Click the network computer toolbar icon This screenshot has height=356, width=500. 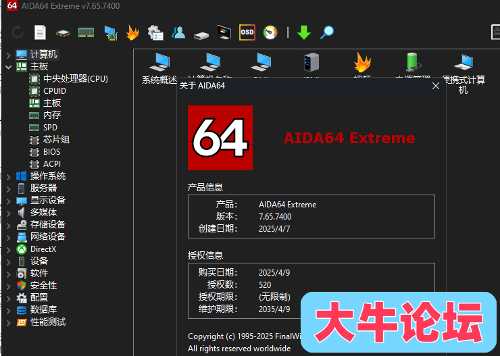[x=110, y=33]
